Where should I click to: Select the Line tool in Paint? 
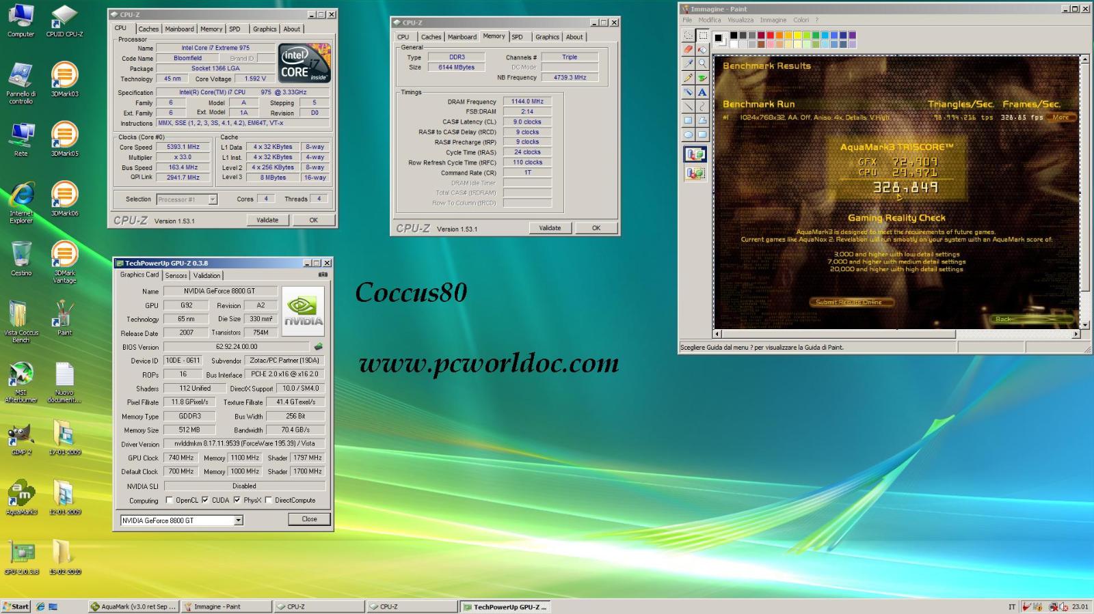pos(689,107)
